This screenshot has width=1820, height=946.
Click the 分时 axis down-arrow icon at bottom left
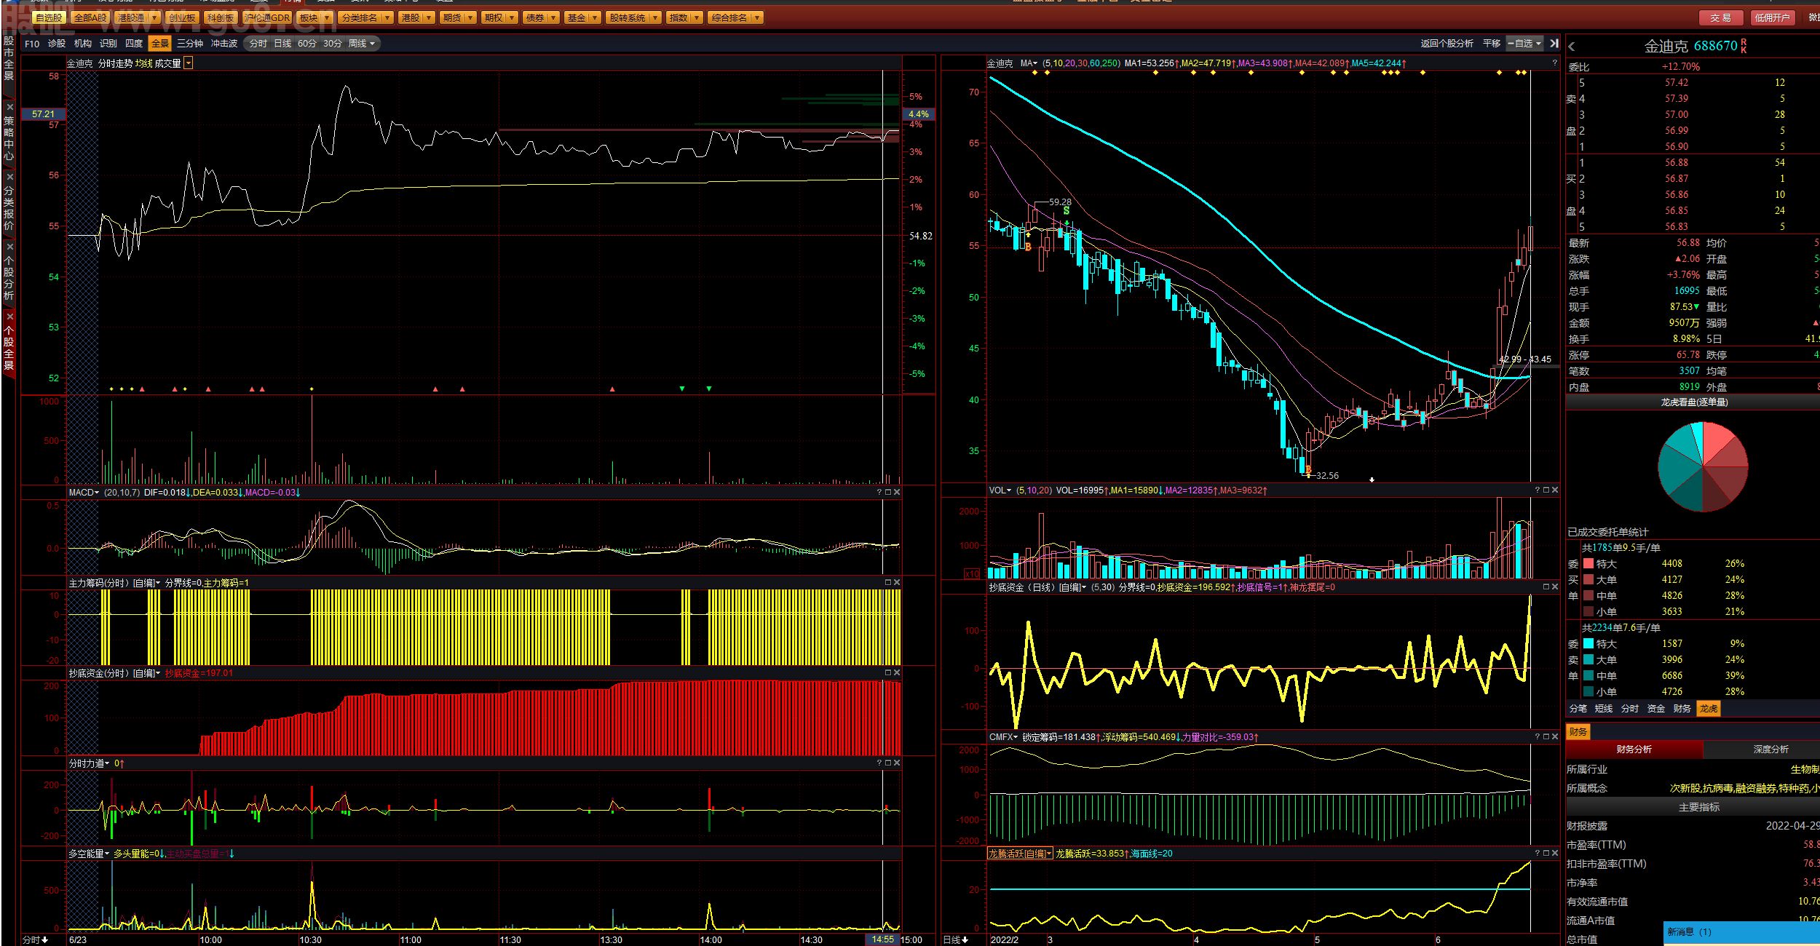[45, 940]
